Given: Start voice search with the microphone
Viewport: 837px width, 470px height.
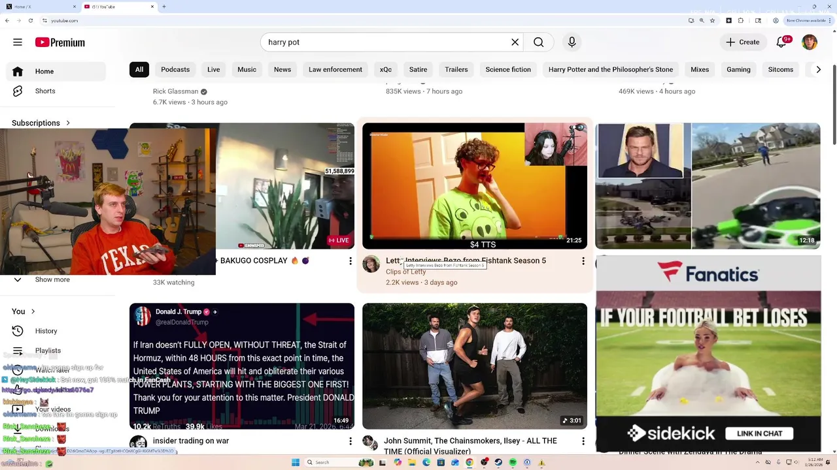Looking at the screenshot, I should point(572,42).
